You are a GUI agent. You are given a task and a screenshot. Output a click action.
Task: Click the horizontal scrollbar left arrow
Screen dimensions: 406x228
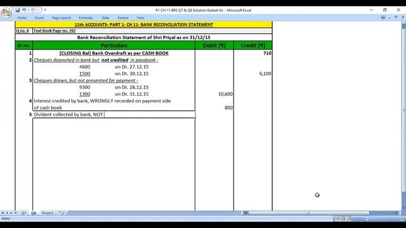246,213
